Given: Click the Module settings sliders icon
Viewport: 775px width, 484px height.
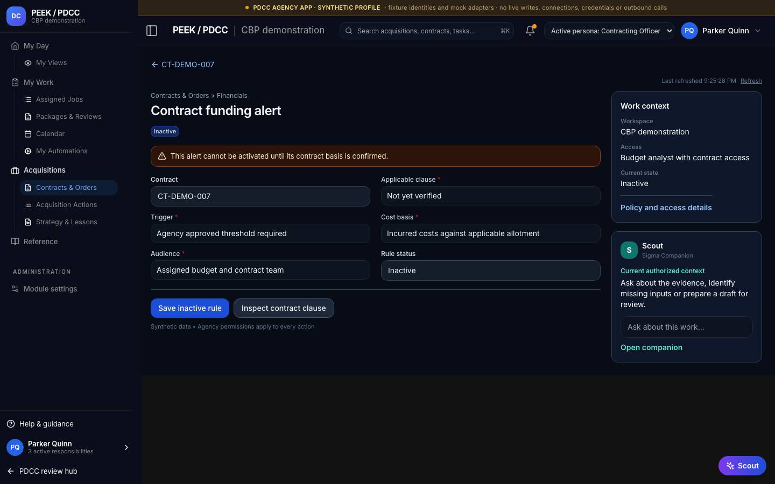Looking at the screenshot, I should (15, 289).
